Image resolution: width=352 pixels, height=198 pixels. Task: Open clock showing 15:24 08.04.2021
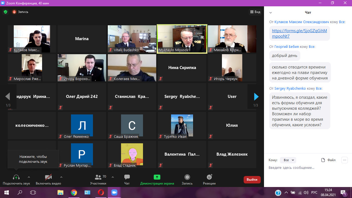click(328, 193)
